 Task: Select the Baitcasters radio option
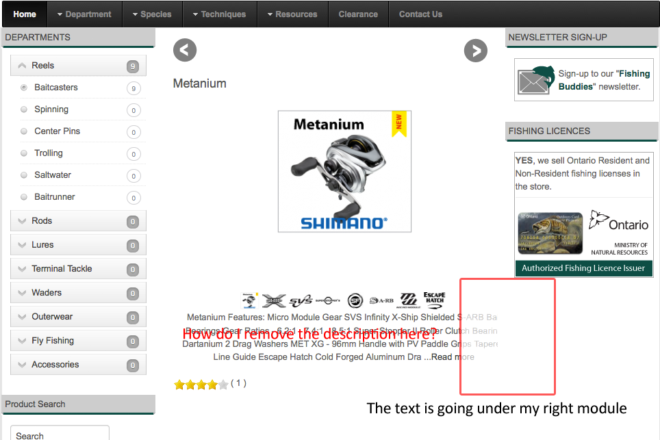point(24,88)
